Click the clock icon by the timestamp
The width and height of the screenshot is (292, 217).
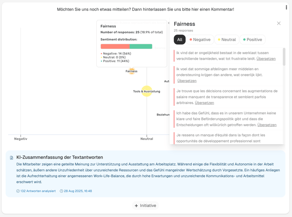61,191
